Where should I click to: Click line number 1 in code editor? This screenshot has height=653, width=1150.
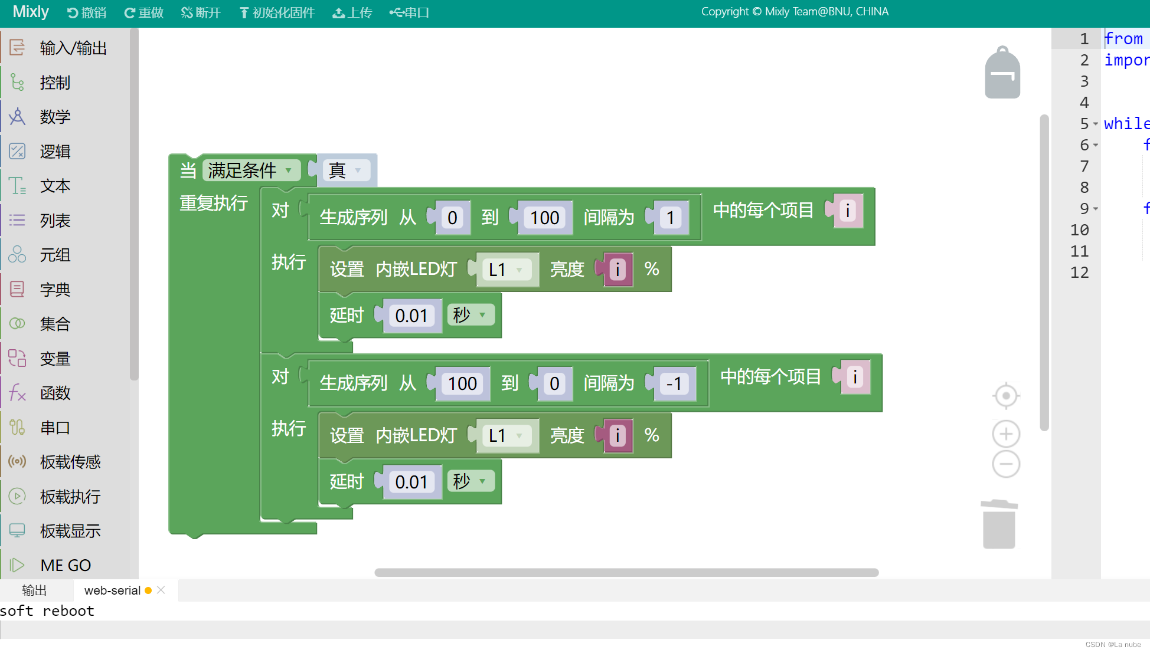tap(1084, 39)
